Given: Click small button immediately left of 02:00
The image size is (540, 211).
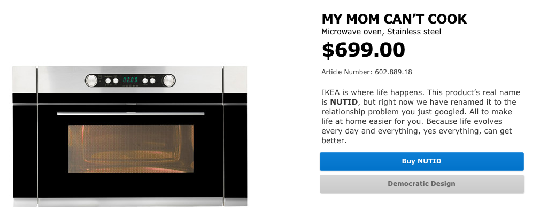Looking at the screenshot, I should [x=115, y=81].
